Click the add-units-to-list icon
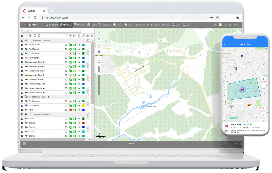272x173 pixels. [x=35, y=36]
